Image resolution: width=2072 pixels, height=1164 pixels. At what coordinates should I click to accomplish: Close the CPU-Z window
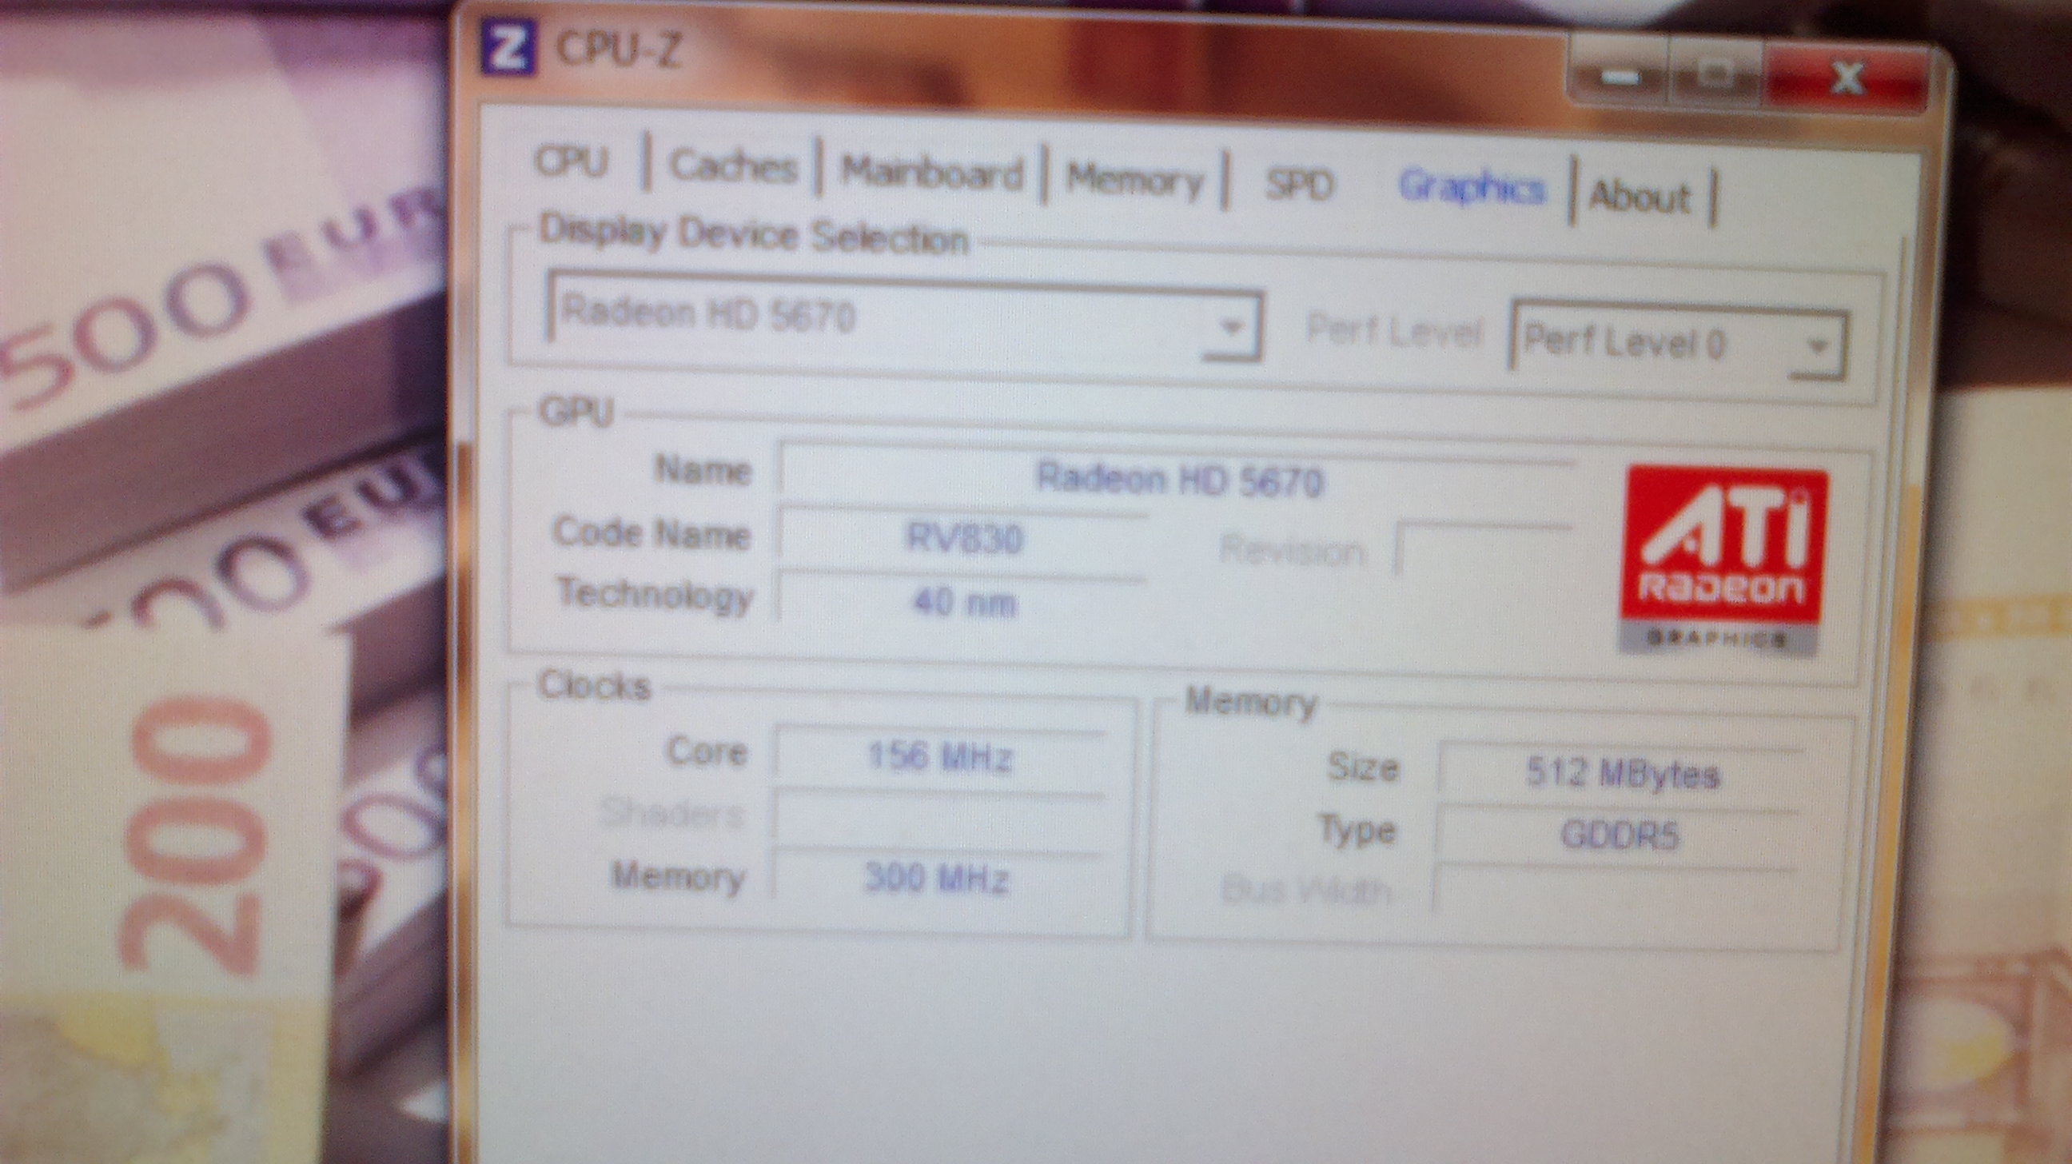(x=1847, y=80)
